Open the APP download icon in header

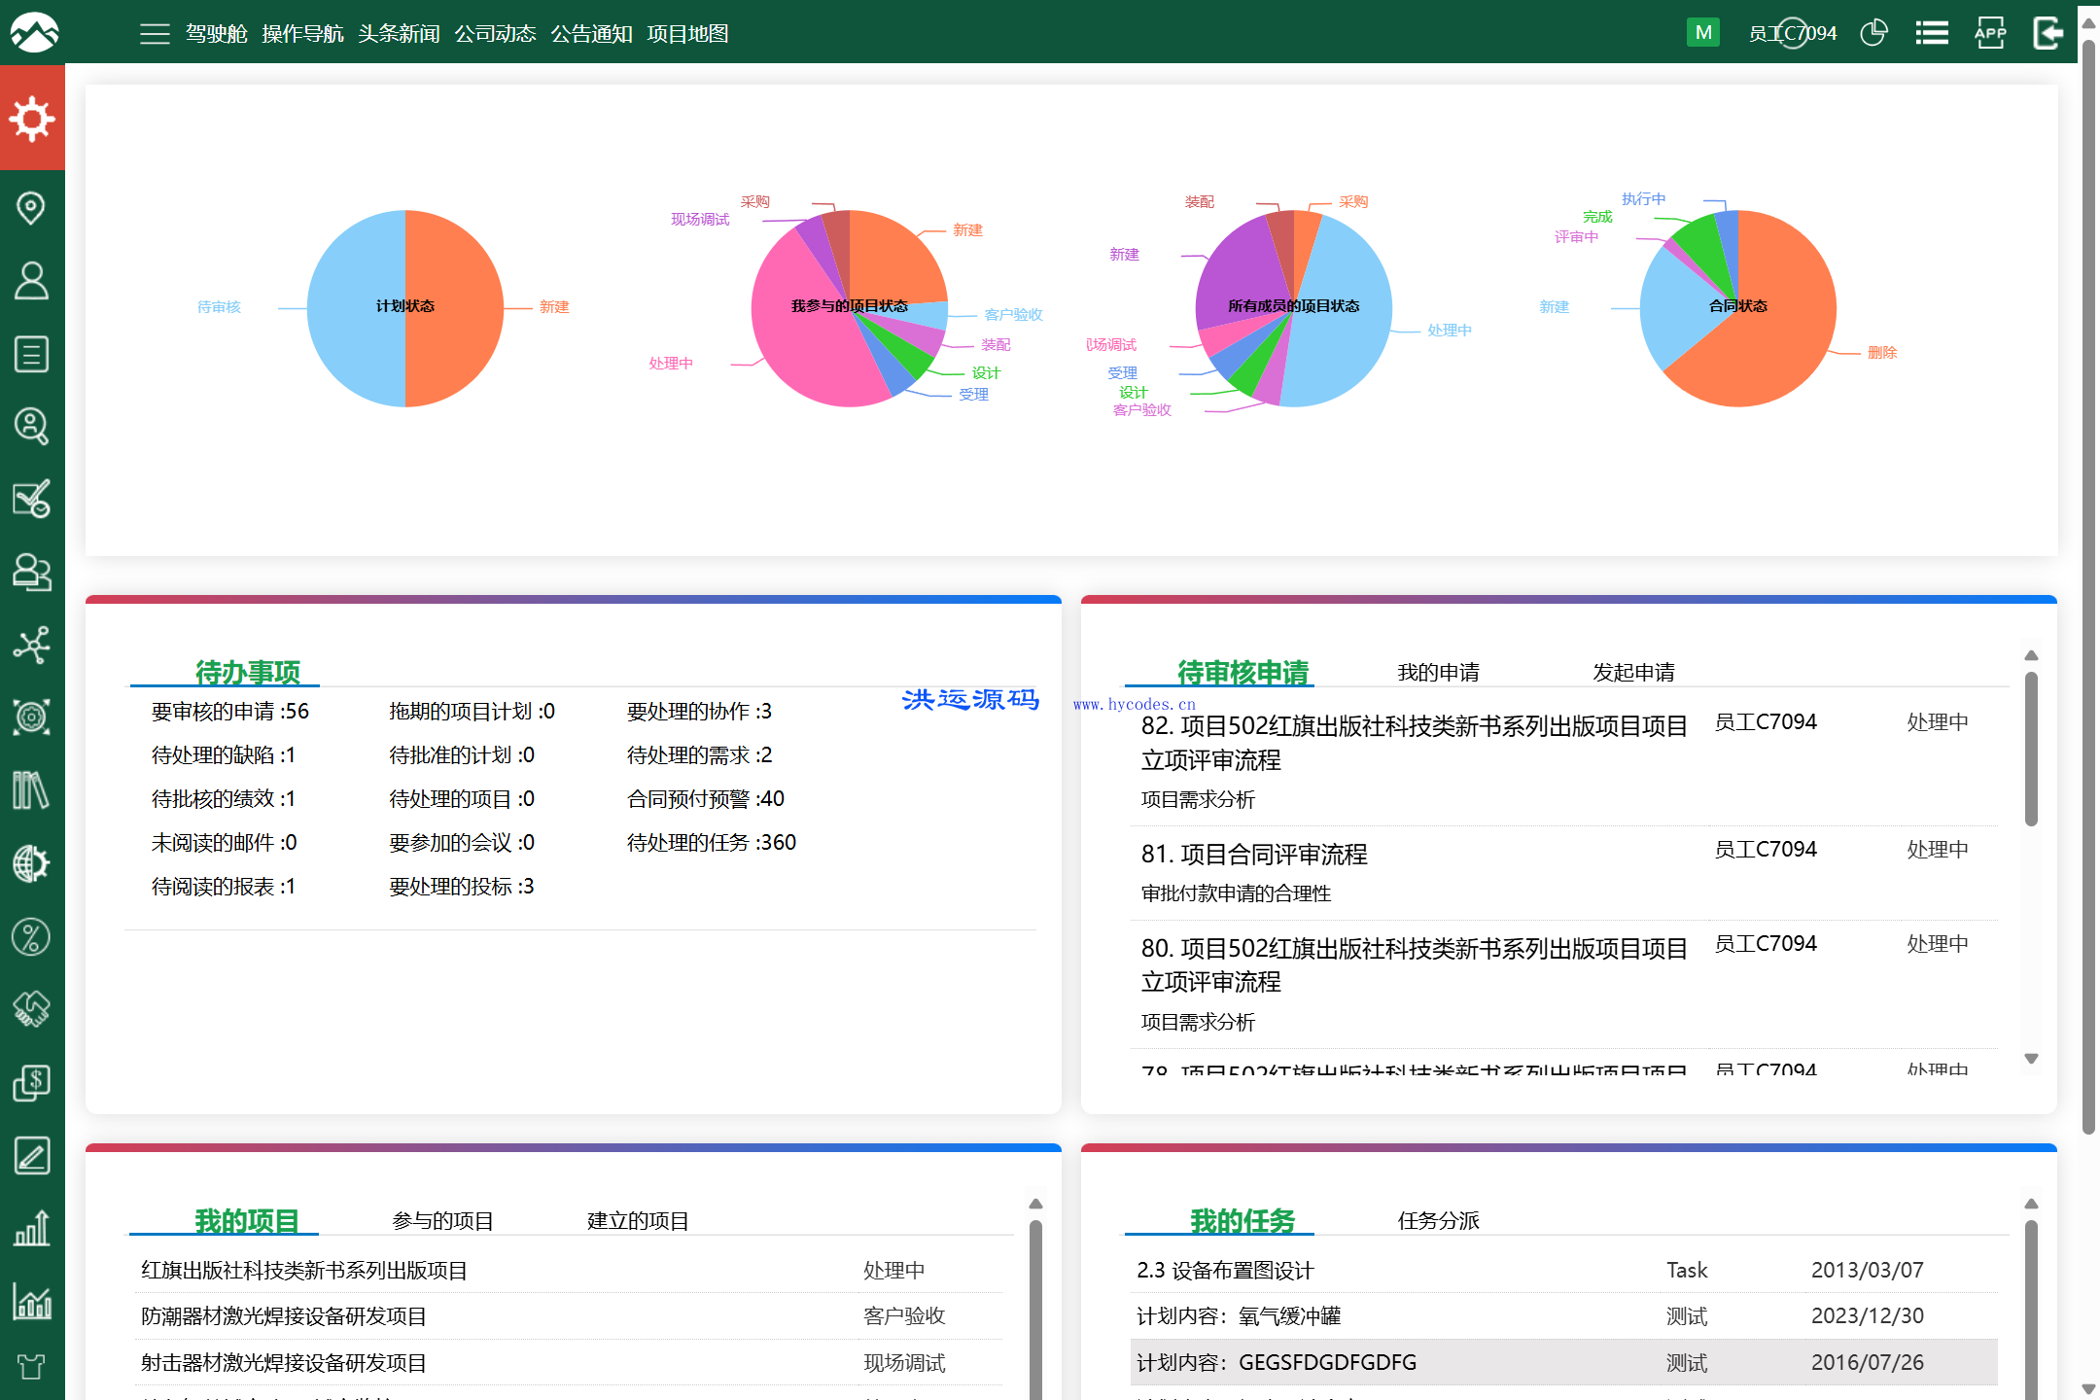click(x=1990, y=33)
